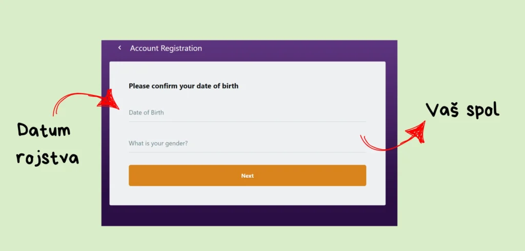Click the handwritten "Vaš spol" label

(462, 110)
